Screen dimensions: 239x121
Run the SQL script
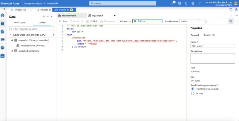[x=63, y=21]
